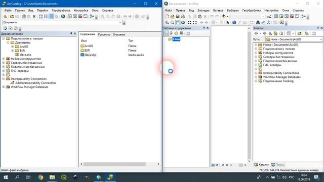Toggle auto-hide pin on Каталог panel
Viewport: 324px width, 182px height.
click(x=318, y=28)
